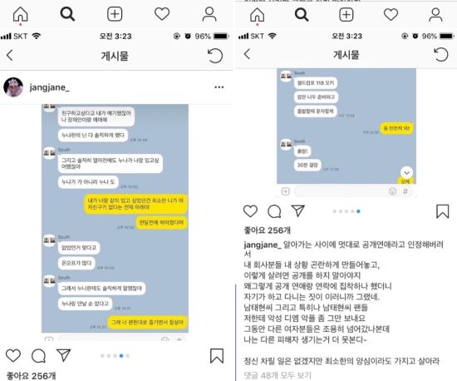
Task: Go back using right back chevron
Action: coord(247,54)
